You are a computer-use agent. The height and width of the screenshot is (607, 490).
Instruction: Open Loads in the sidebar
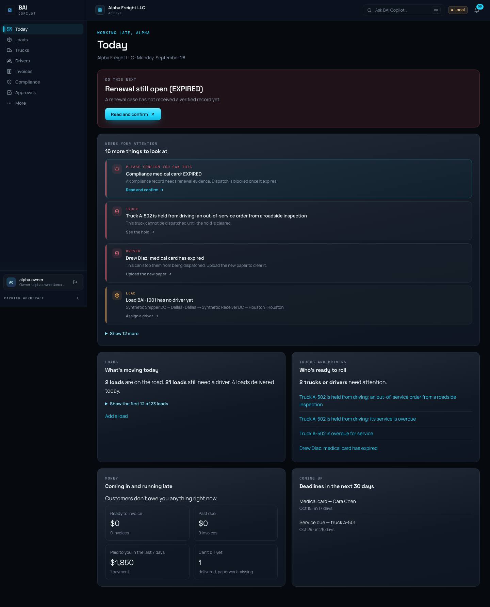[43, 40]
